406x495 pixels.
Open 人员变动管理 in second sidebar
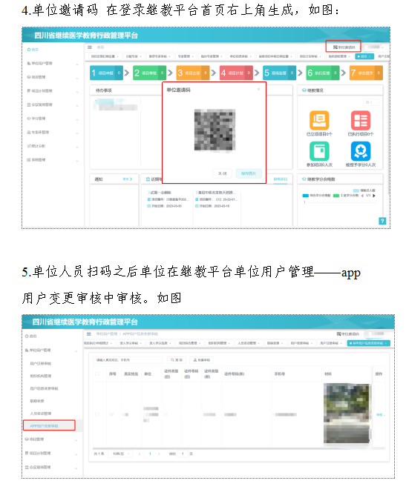pyautogui.click(x=41, y=413)
